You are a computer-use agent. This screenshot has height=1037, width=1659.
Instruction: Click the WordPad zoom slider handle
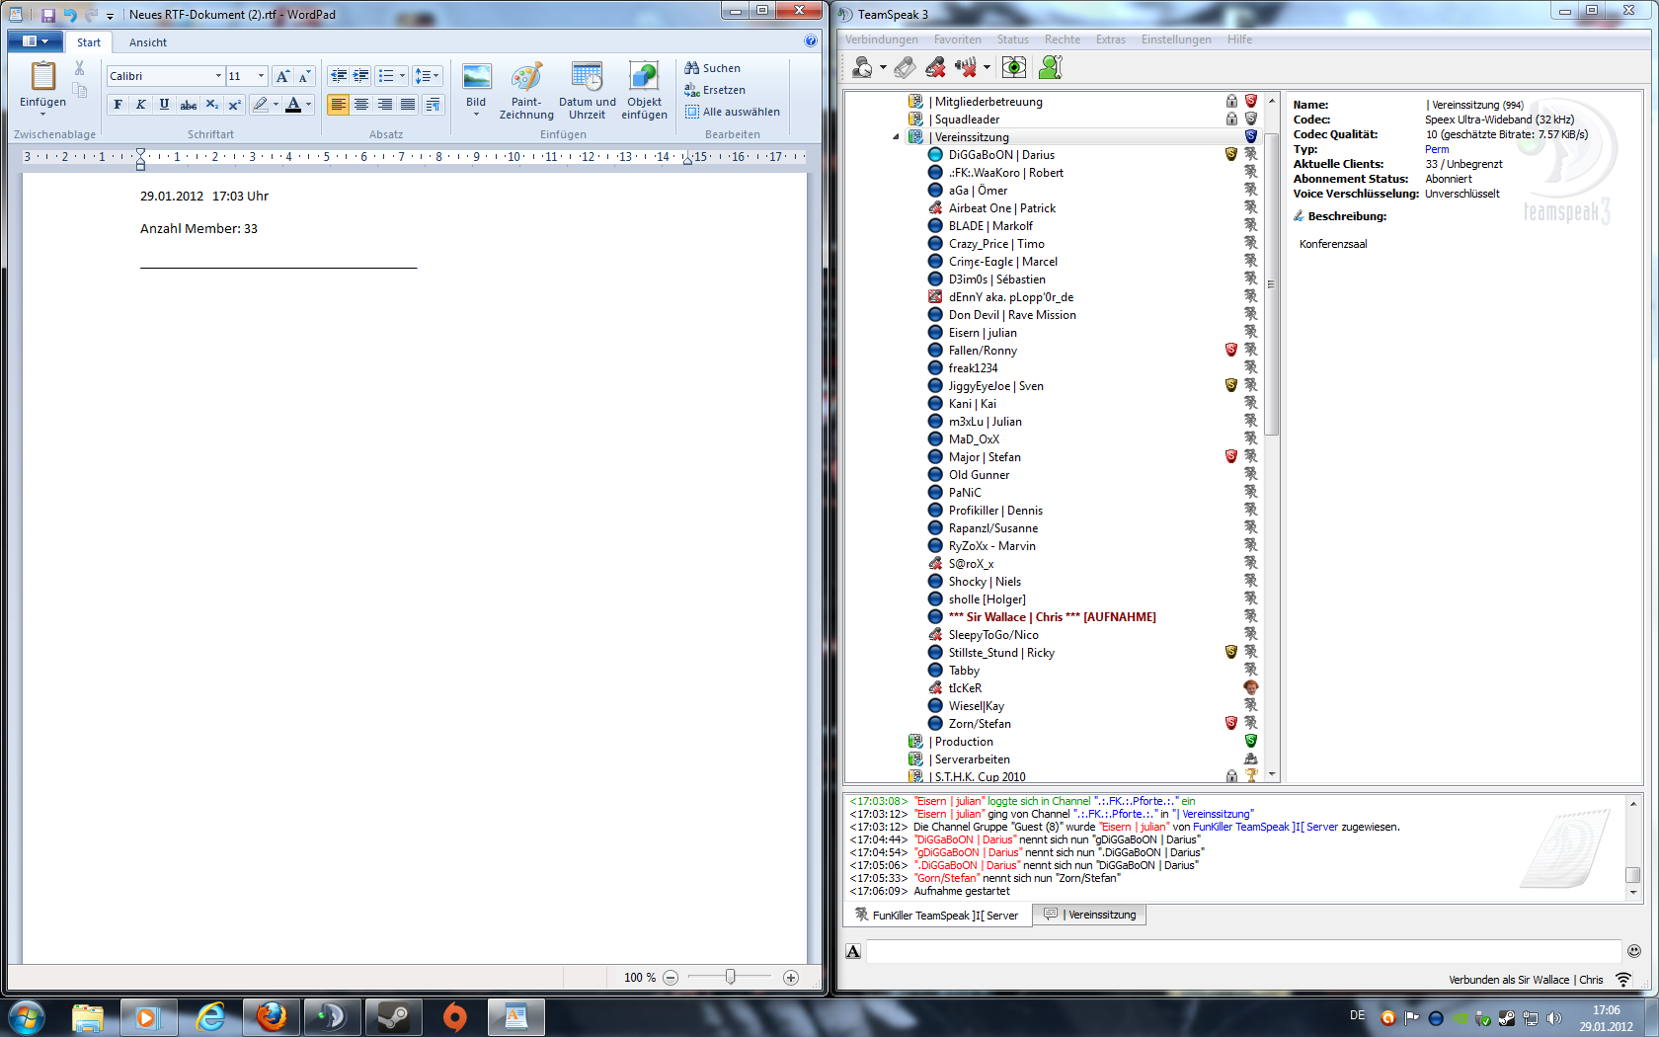click(730, 977)
